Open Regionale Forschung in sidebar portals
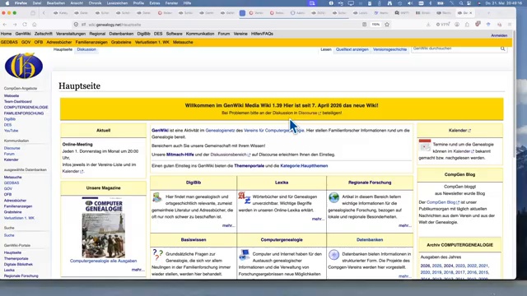 [21, 276]
